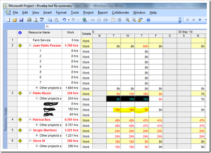Unlink tasks with the broken chain icon

99,20
